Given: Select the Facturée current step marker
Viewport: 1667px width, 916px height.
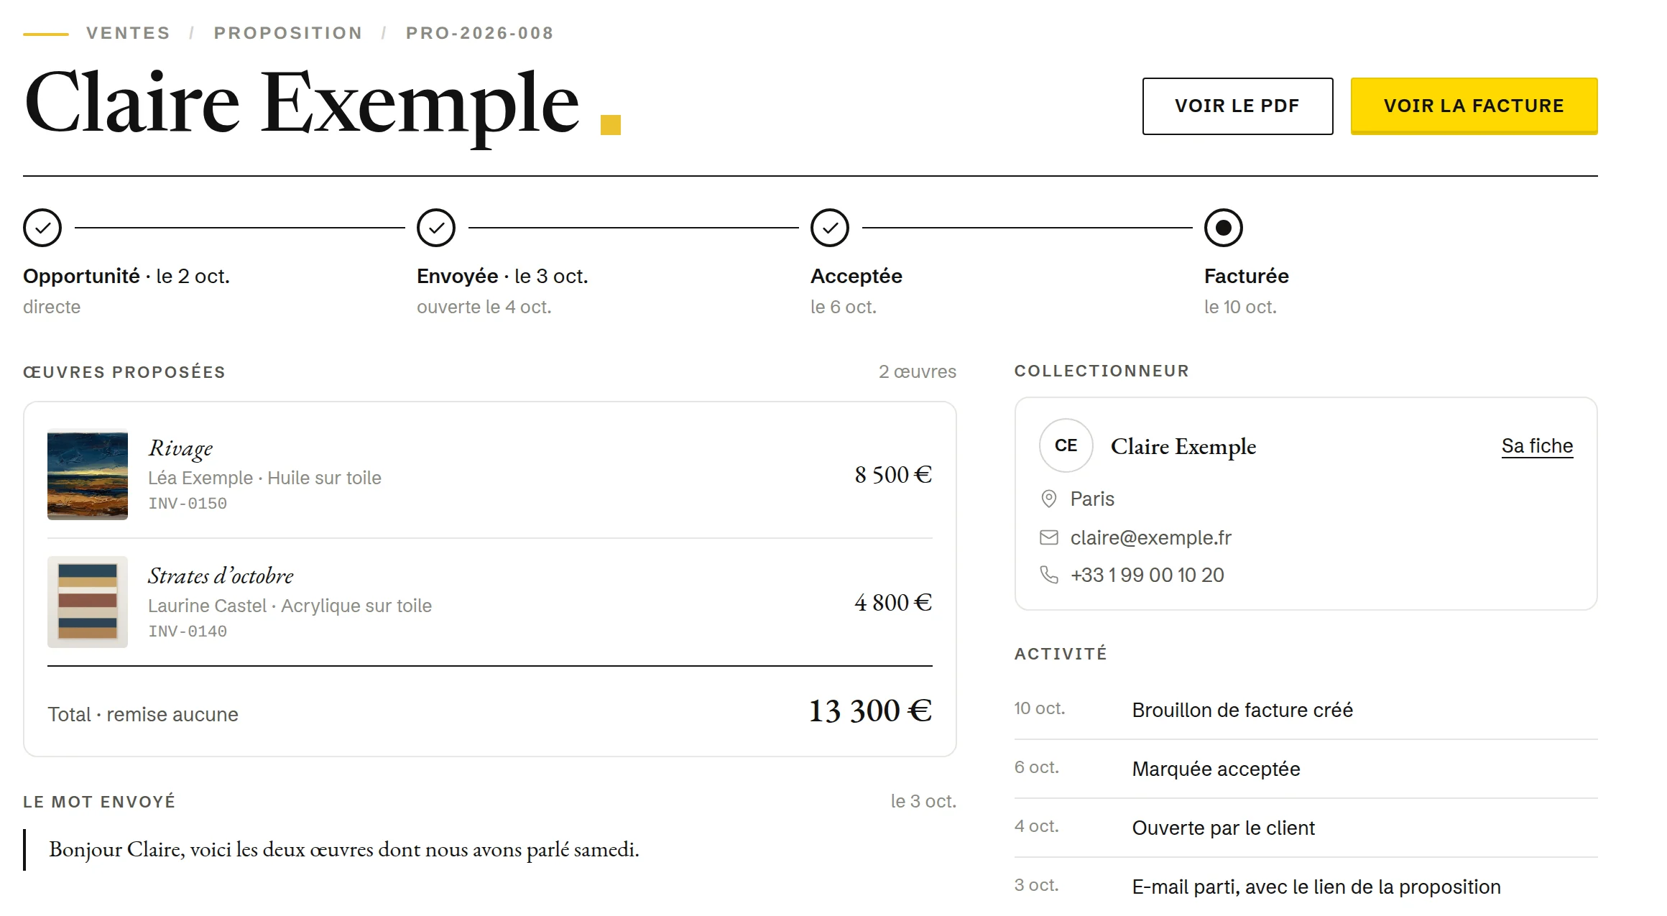Looking at the screenshot, I should point(1224,228).
